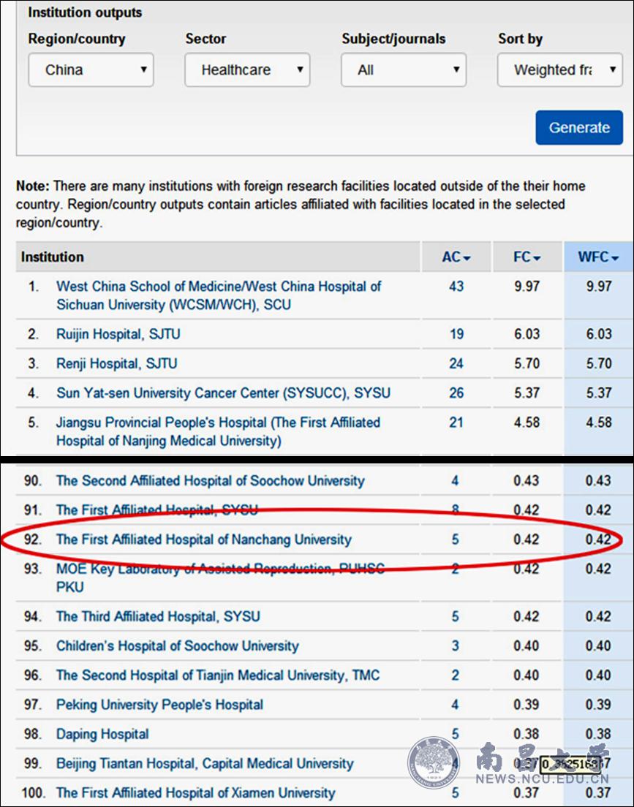This screenshot has height=807, width=634.
Task: Click the Daping Hospital link
Action: (102, 734)
